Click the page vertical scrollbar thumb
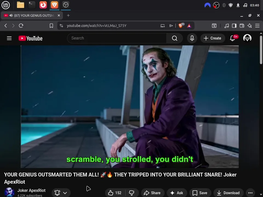 point(261,50)
